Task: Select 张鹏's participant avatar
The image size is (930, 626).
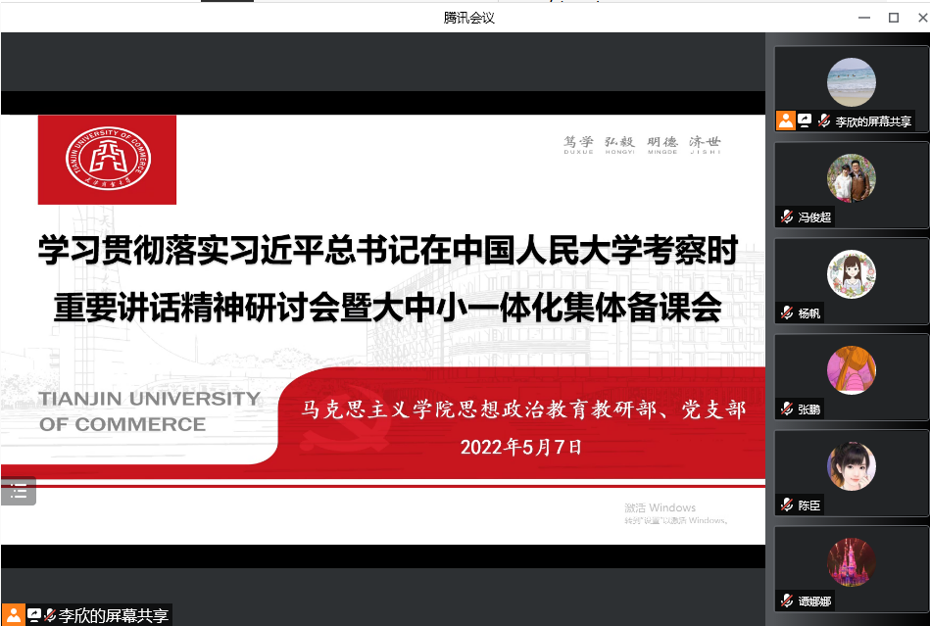Action: (x=851, y=370)
